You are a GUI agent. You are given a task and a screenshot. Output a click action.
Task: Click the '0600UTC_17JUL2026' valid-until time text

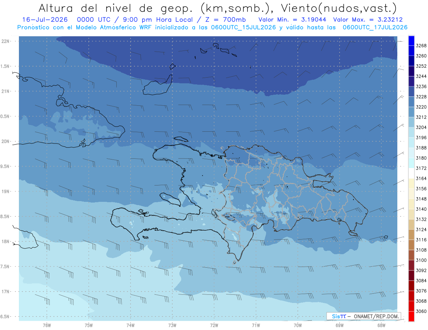[375, 27]
